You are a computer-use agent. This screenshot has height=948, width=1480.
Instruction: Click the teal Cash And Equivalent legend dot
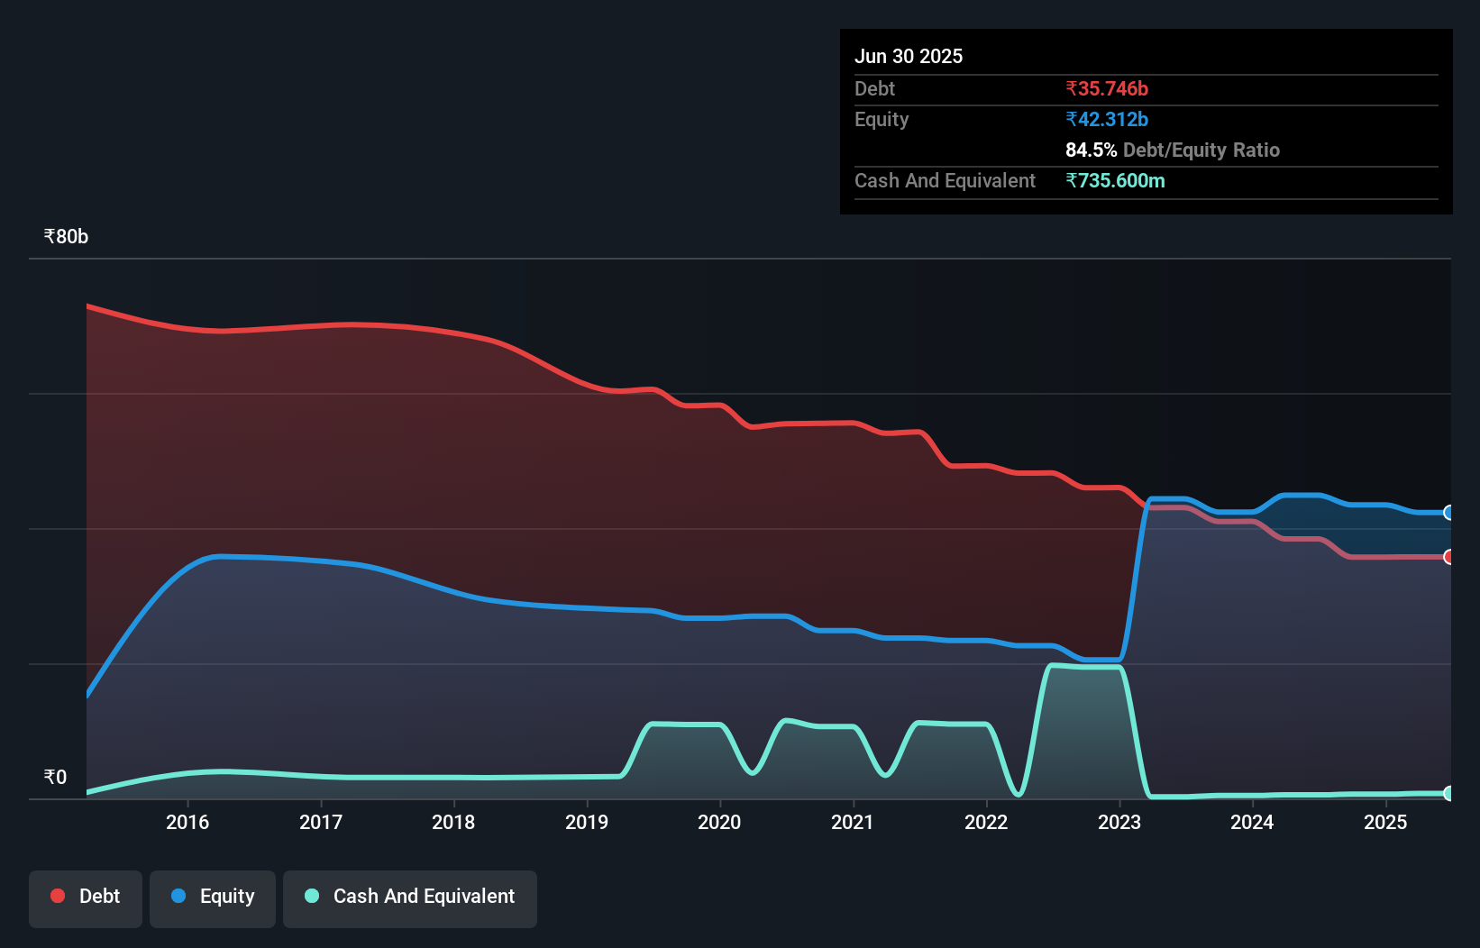point(310,897)
